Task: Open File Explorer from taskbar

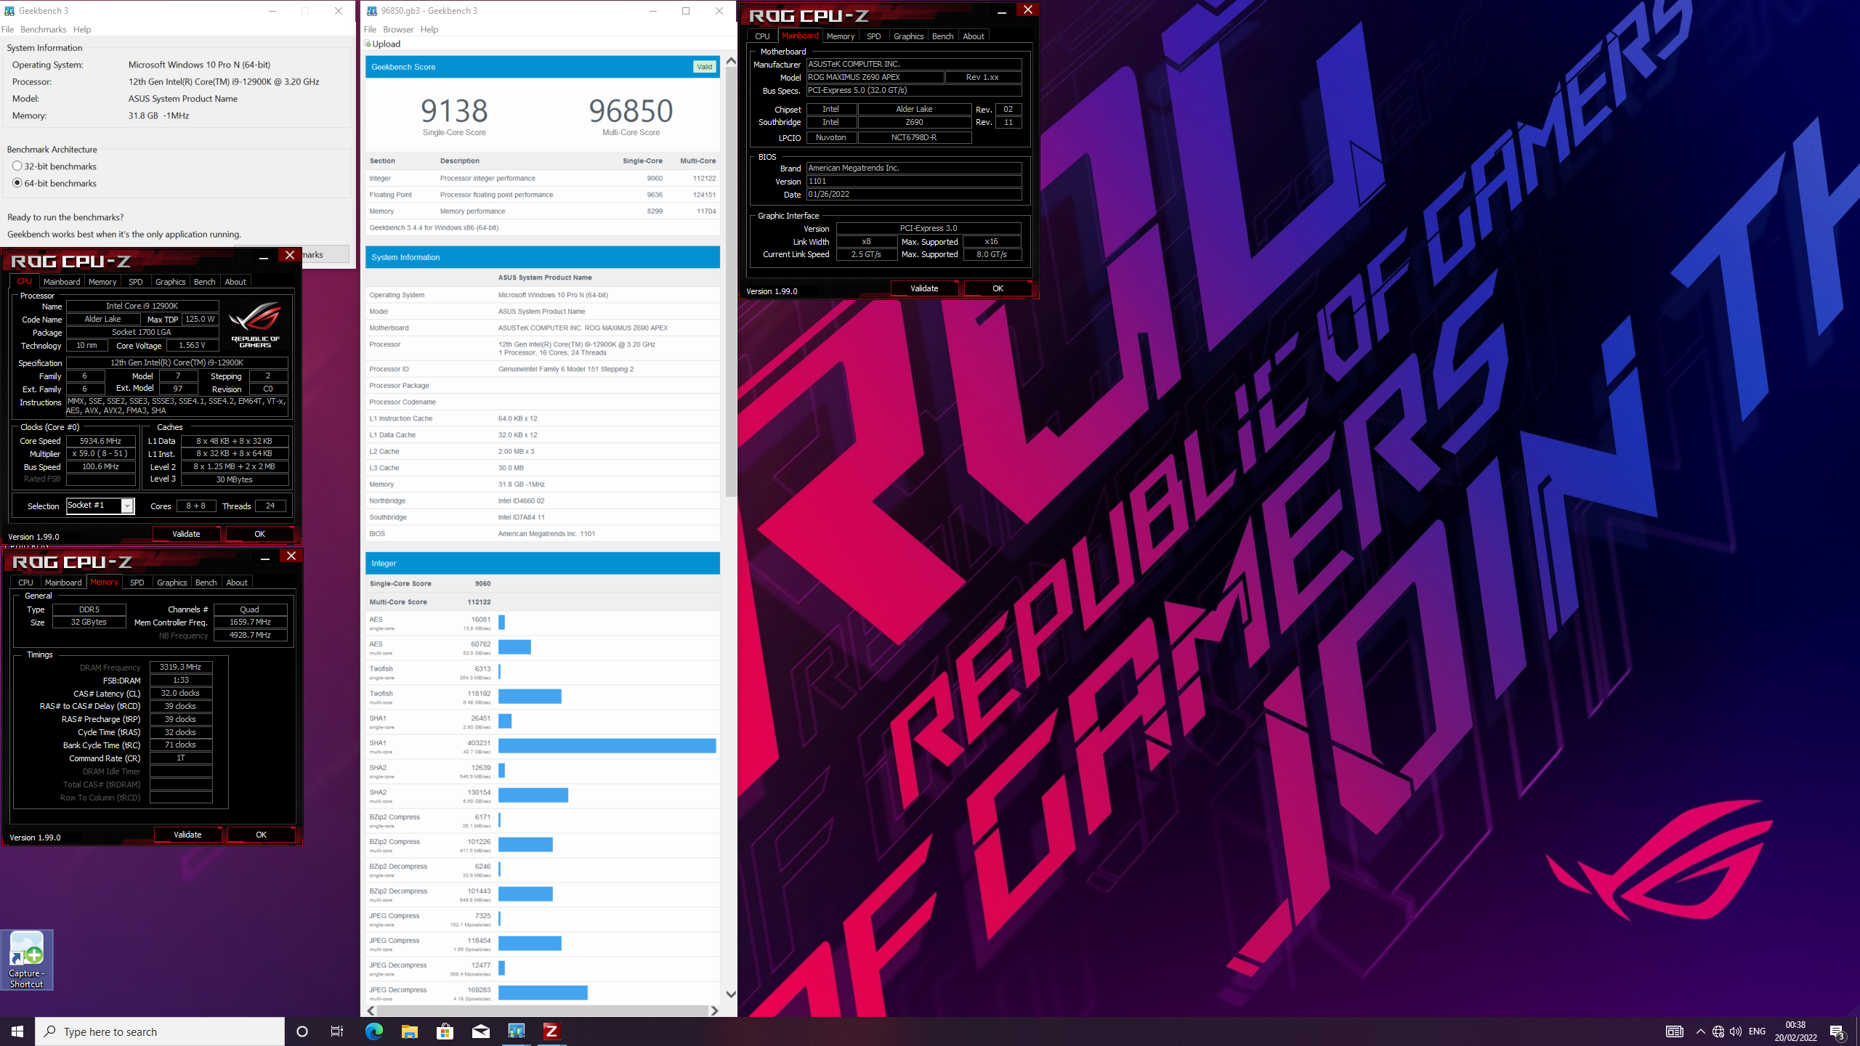Action: click(410, 1031)
